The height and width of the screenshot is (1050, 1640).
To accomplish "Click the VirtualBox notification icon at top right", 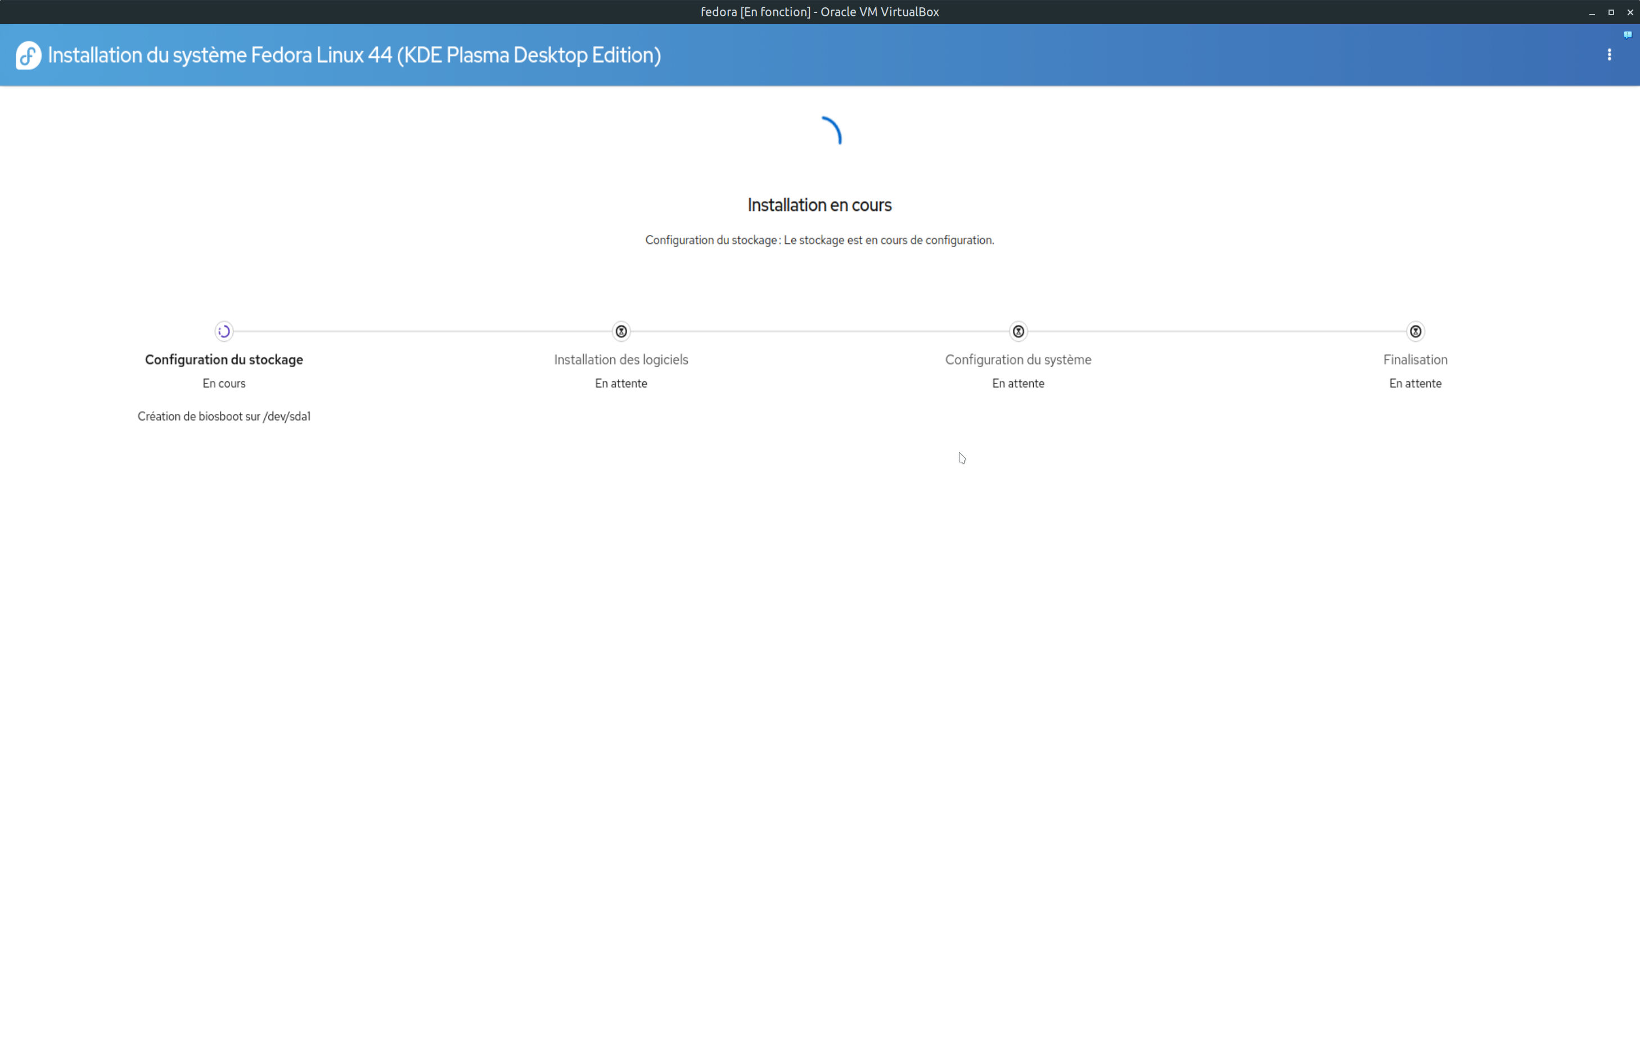I will [x=1628, y=34].
